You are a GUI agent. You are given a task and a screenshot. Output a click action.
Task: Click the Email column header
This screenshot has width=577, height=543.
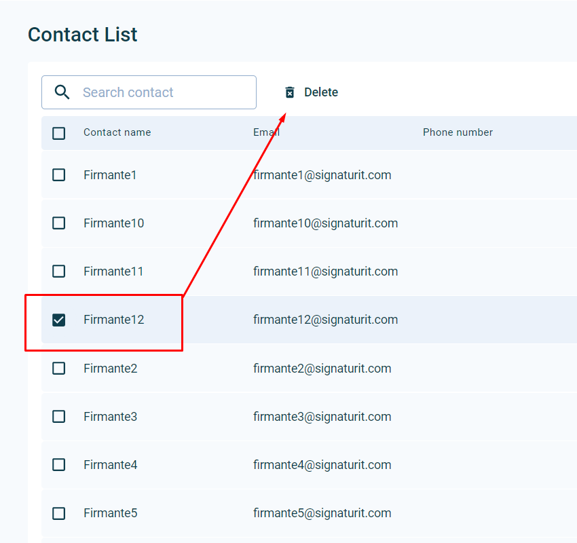click(266, 132)
